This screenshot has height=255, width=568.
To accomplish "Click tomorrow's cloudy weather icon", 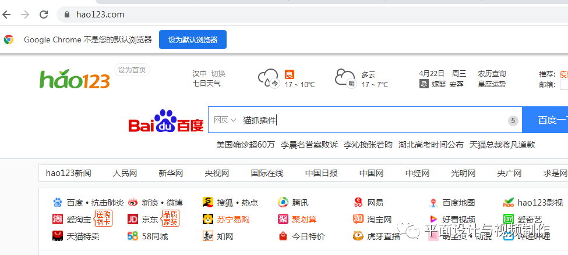I will (x=345, y=78).
